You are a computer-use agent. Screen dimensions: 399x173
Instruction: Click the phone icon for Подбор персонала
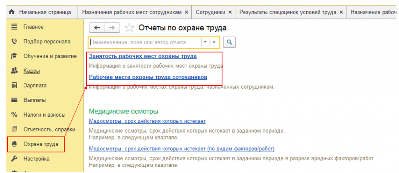(x=14, y=42)
